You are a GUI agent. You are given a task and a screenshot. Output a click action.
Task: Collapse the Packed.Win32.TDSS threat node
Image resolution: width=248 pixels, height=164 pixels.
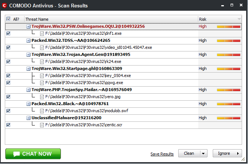[x=28, y=41]
